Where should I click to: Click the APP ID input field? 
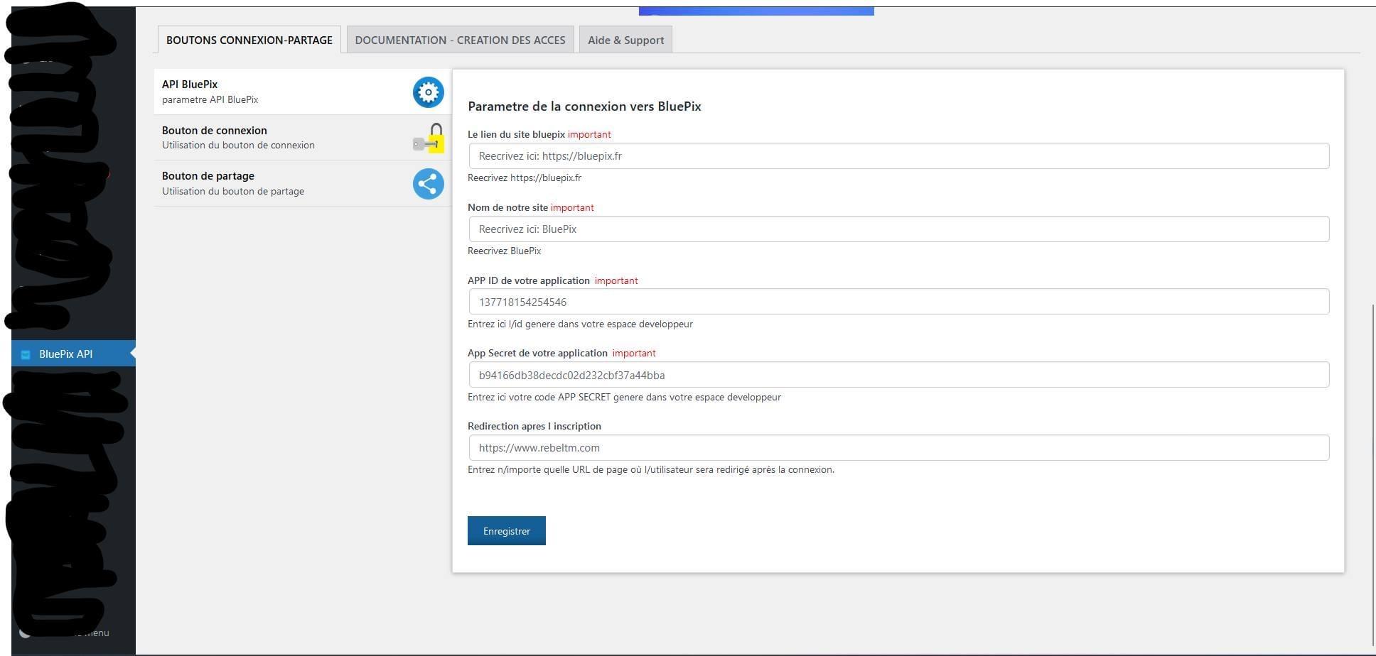898,302
